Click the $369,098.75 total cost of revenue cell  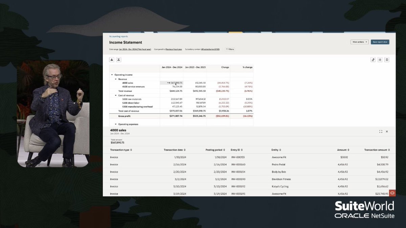click(199, 111)
